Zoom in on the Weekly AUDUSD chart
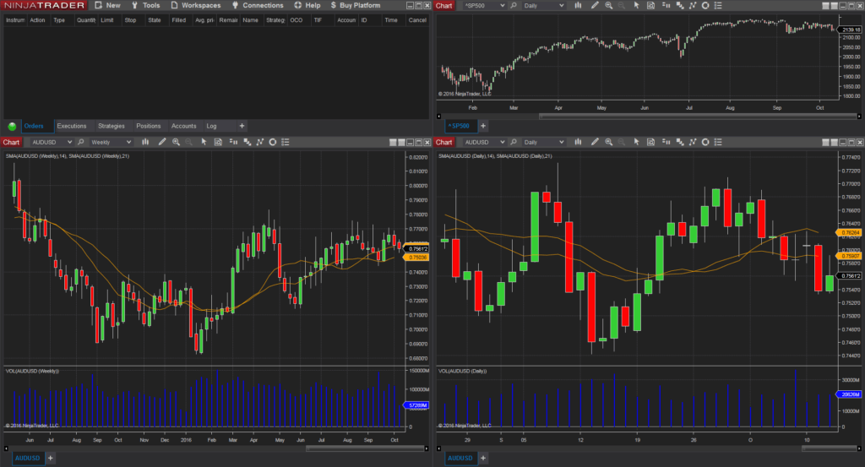Screen dimensions: 865x467 click(176, 142)
